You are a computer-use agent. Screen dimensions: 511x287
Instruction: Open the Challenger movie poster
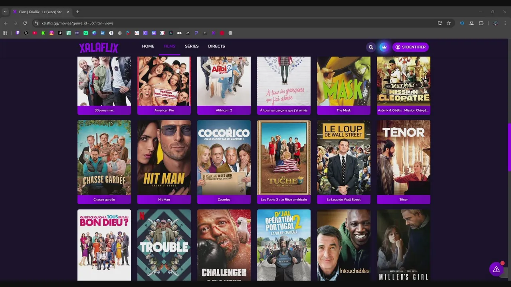click(224, 245)
